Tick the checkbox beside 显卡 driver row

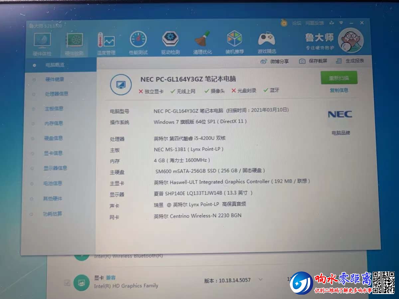[67, 283]
